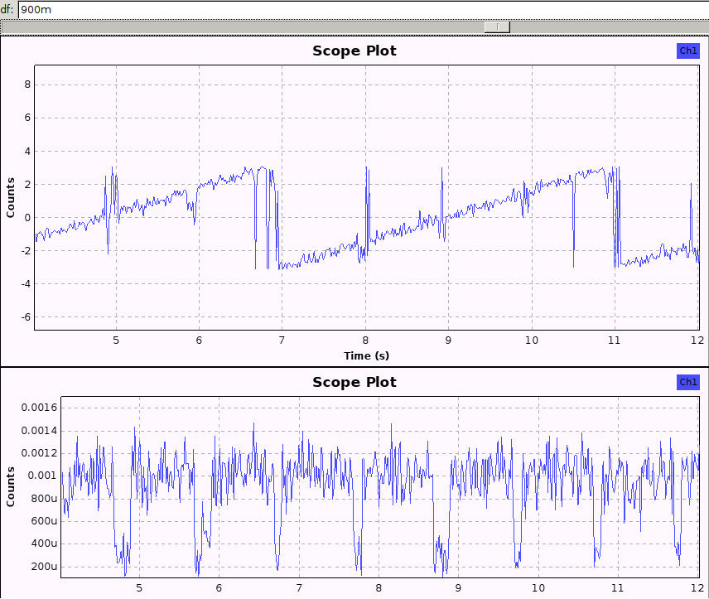Click the df slider handle
The image size is (709, 599).
tap(497, 27)
